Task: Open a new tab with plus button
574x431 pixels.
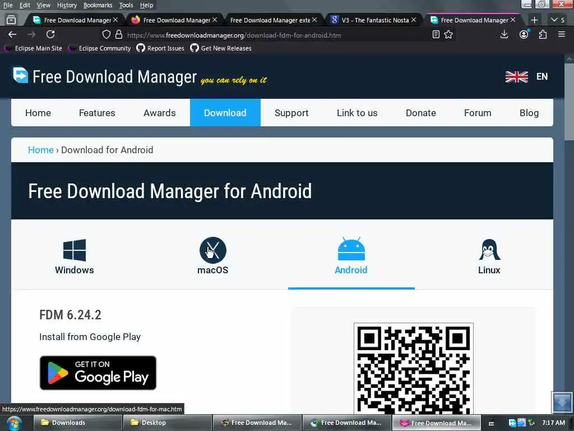Action: pyautogui.click(x=534, y=20)
